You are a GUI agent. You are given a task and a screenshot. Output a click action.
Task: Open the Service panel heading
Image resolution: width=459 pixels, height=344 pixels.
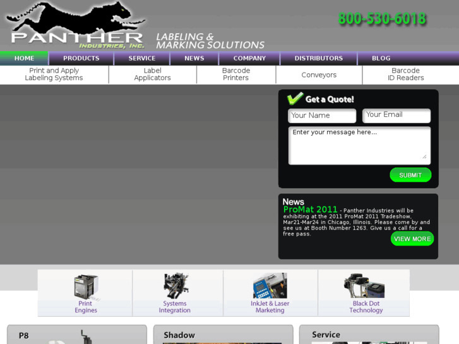(326, 335)
